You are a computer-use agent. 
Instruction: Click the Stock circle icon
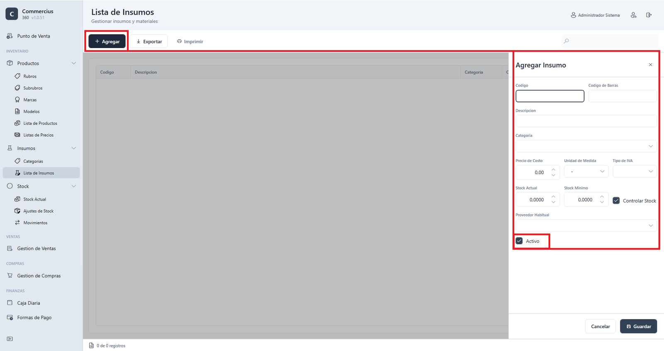tap(10, 186)
